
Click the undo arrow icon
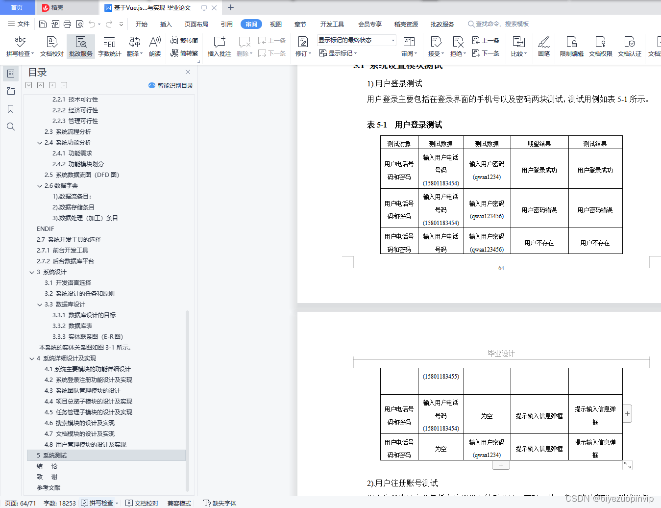pyautogui.click(x=92, y=24)
